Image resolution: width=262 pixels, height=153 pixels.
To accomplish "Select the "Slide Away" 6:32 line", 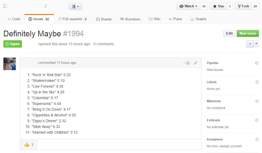I will [46, 127].
